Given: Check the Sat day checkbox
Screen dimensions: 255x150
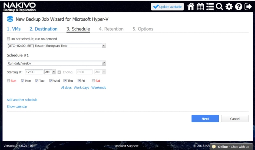Looking at the screenshot, I should 93,81.
